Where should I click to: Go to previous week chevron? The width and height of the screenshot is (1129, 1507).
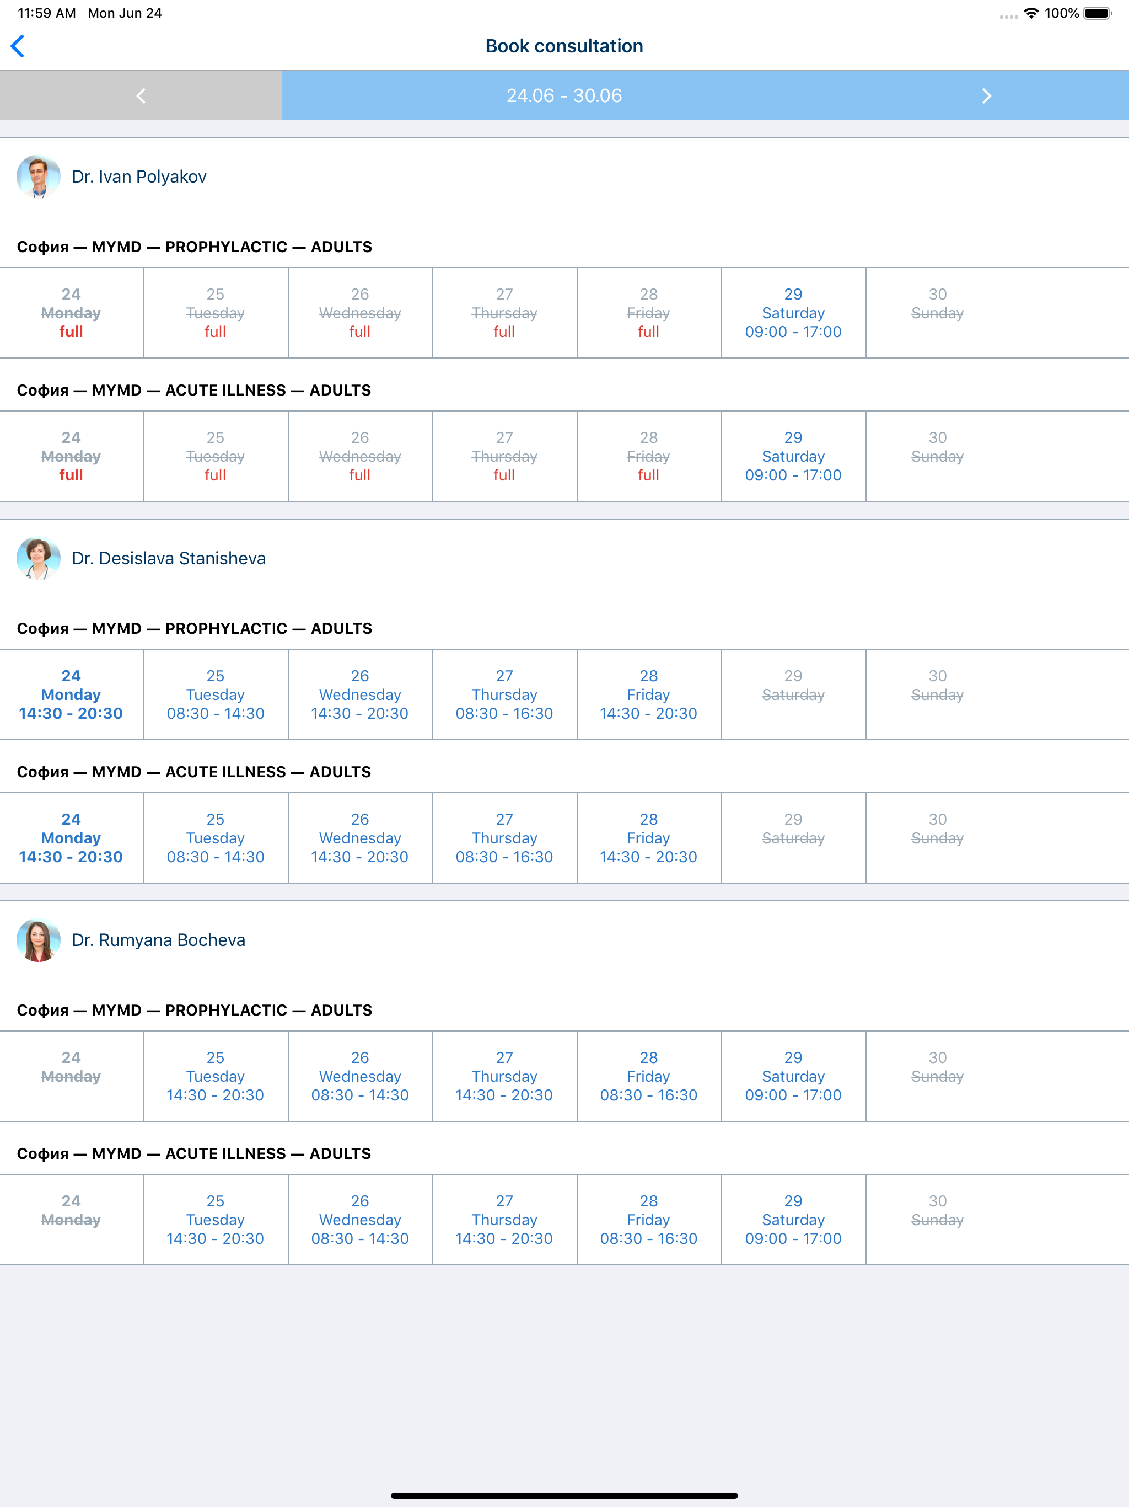(141, 96)
